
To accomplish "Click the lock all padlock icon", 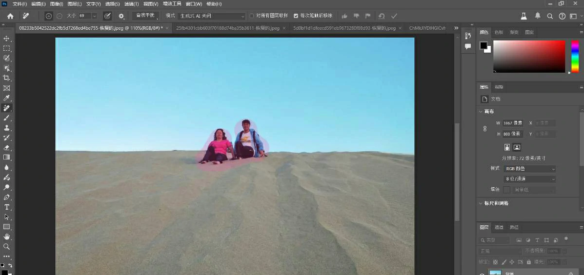I will [528, 262].
